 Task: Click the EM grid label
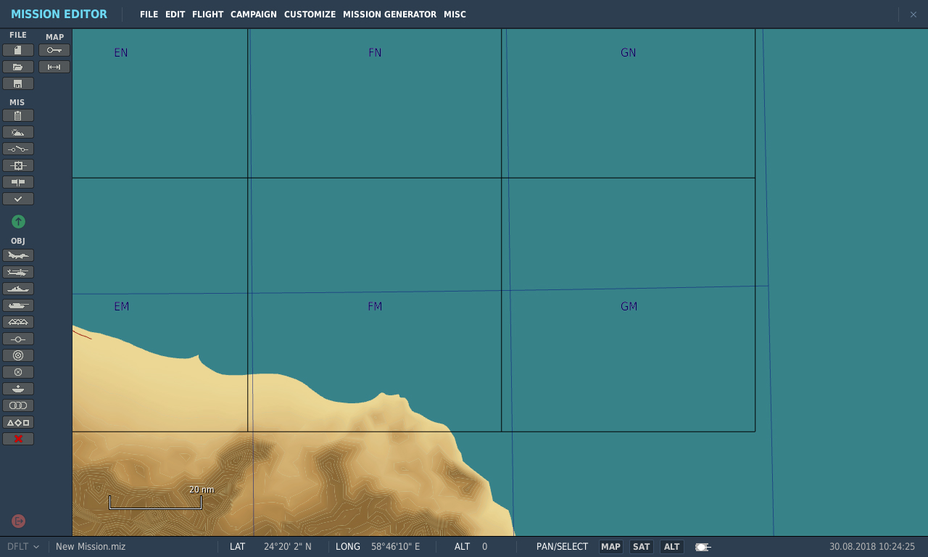(x=122, y=307)
